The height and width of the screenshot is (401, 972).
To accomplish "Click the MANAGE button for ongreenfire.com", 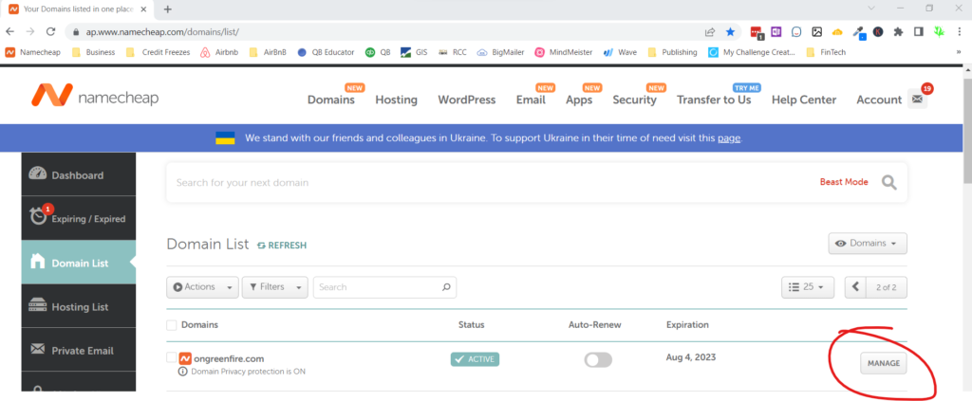I will point(884,363).
